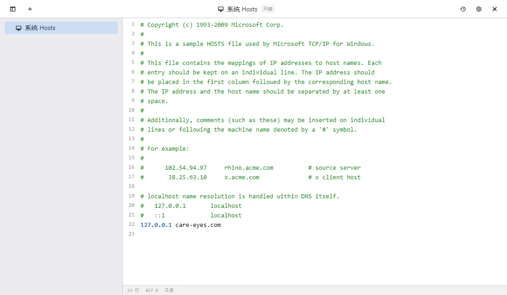Open settings via the gear icon
Screen dimensions: 507x295
click(x=479, y=9)
